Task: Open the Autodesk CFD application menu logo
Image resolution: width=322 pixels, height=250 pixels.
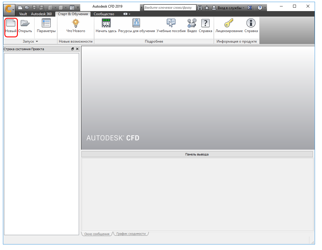Action: 9,10
